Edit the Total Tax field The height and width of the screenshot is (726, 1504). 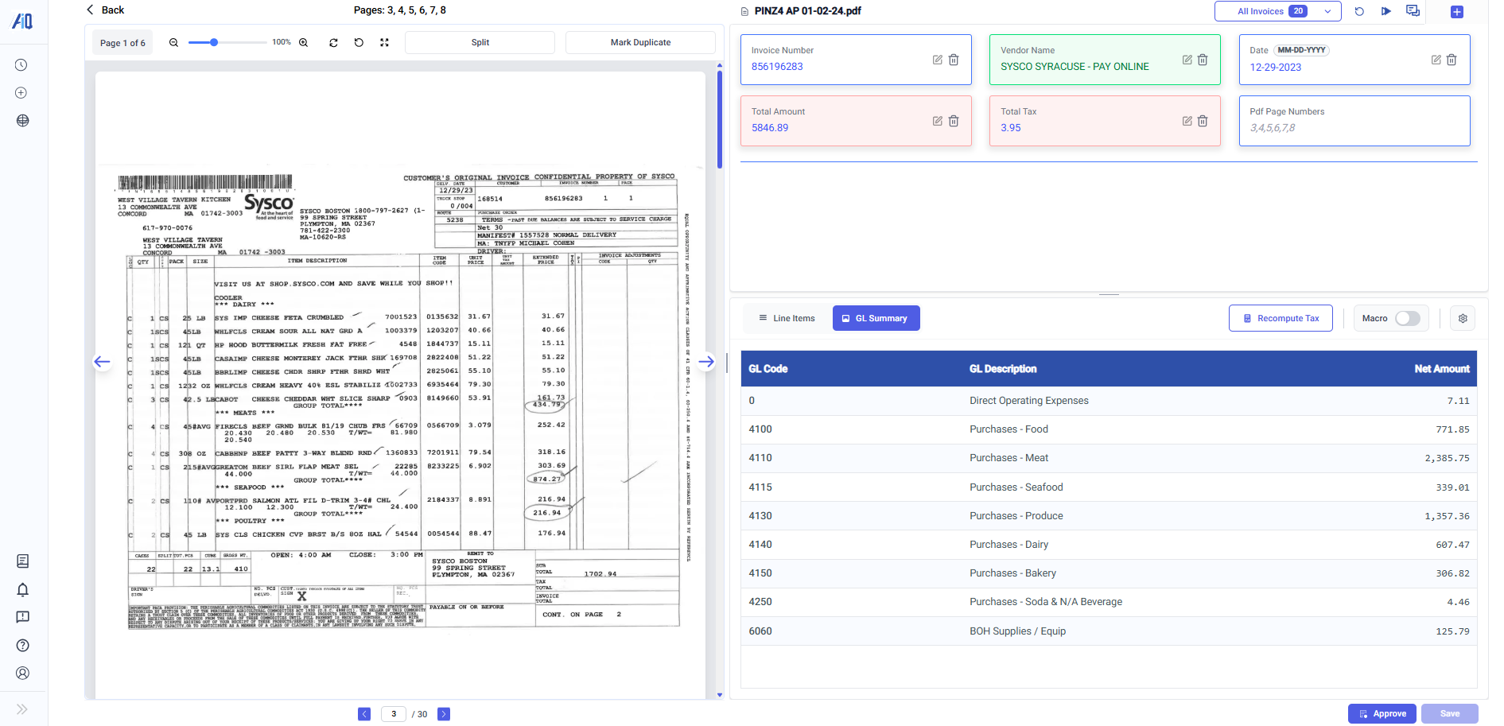point(1187,121)
